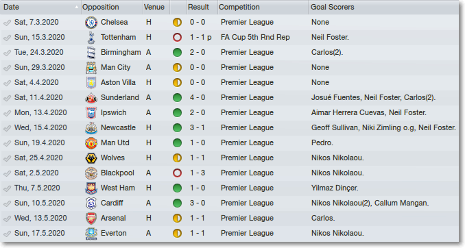Open the 3 - 0 Cardiff match result
This screenshot has width=465, height=248.
pyautogui.click(x=198, y=203)
